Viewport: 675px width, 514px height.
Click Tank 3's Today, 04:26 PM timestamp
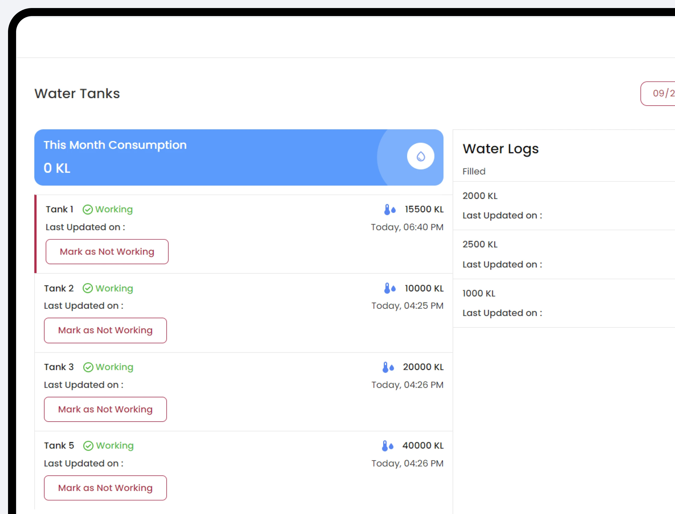pos(408,385)
